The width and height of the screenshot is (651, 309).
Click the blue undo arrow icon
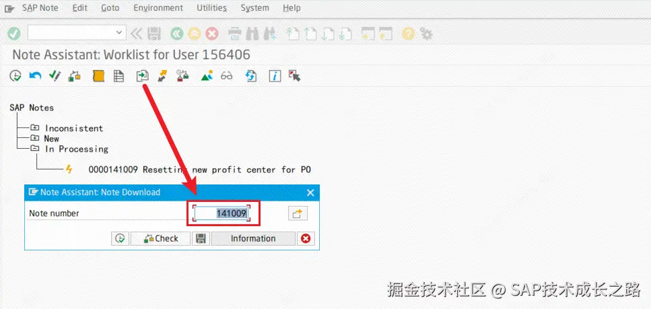coord(35,76)
